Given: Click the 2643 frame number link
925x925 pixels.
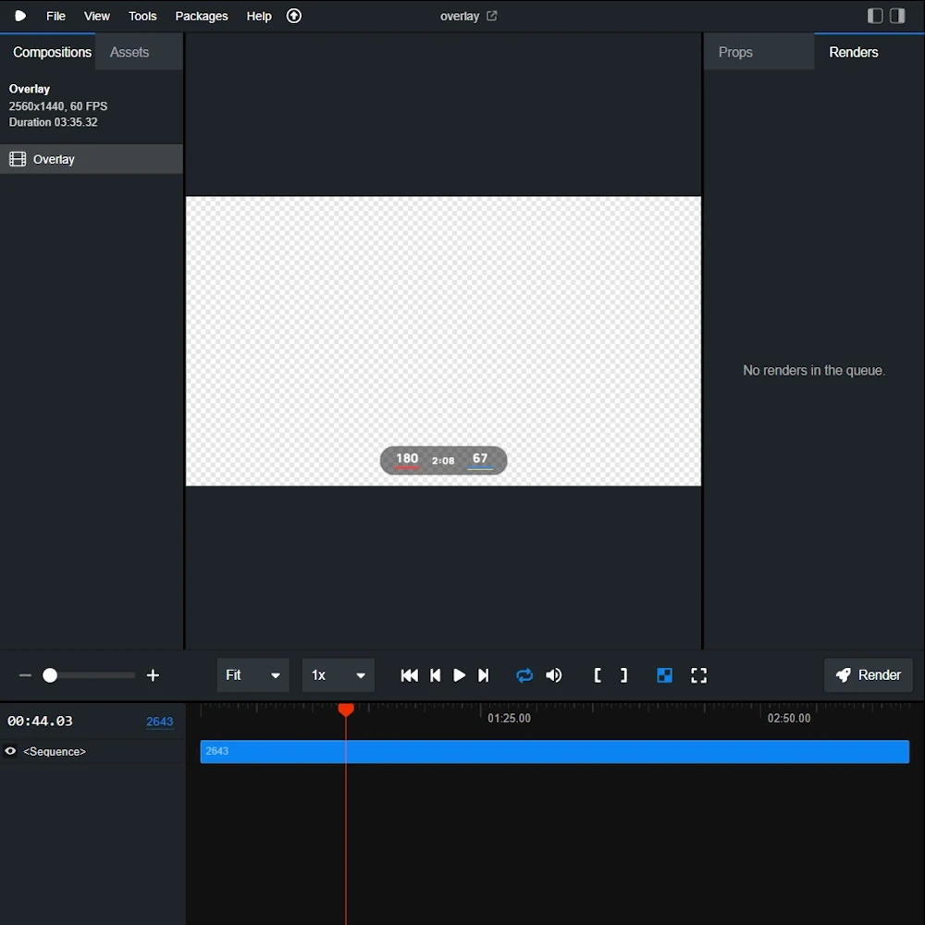Looking at the screenshot, I should tap(159, 721).
